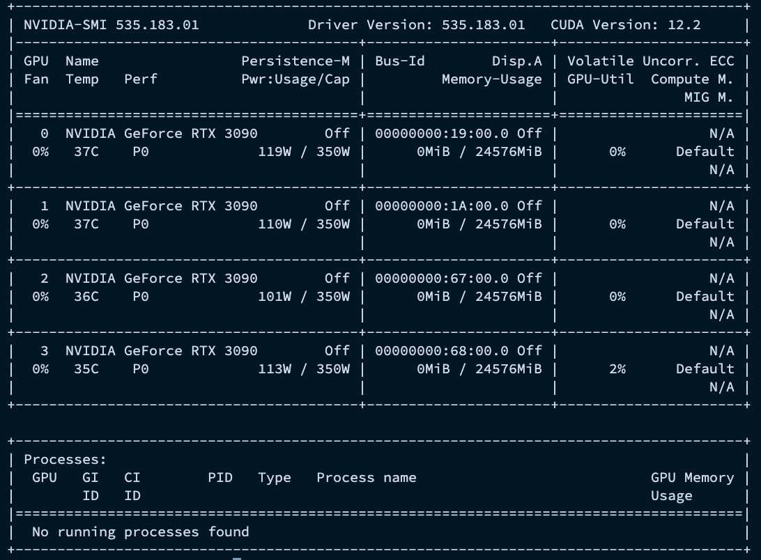The width and height of the screenshot is (761, 560).
Task: Click the GeForce RTX 3090 name of GPU 3
Action: [162, 350]
